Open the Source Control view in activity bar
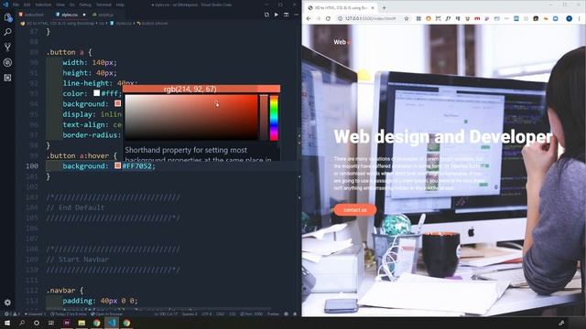This screenshot has height=329, width=586. point(7,47)
